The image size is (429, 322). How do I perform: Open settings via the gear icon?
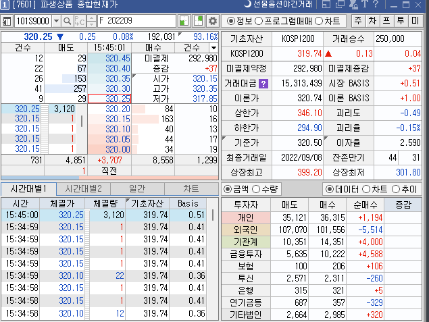[213, 21]
